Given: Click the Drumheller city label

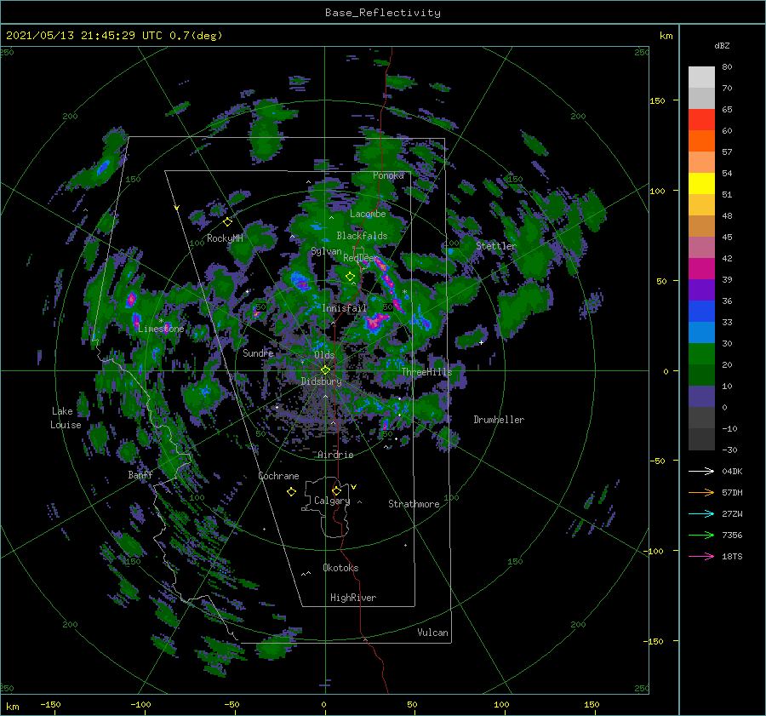Looking at the screenshot, I should click(499, 420).
